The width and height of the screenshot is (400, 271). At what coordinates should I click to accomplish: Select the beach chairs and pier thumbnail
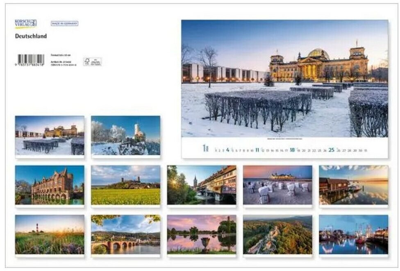point(277,185)
